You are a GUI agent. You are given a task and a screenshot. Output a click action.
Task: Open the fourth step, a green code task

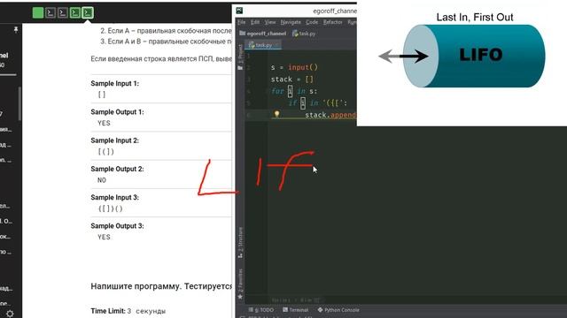(74, 13)
